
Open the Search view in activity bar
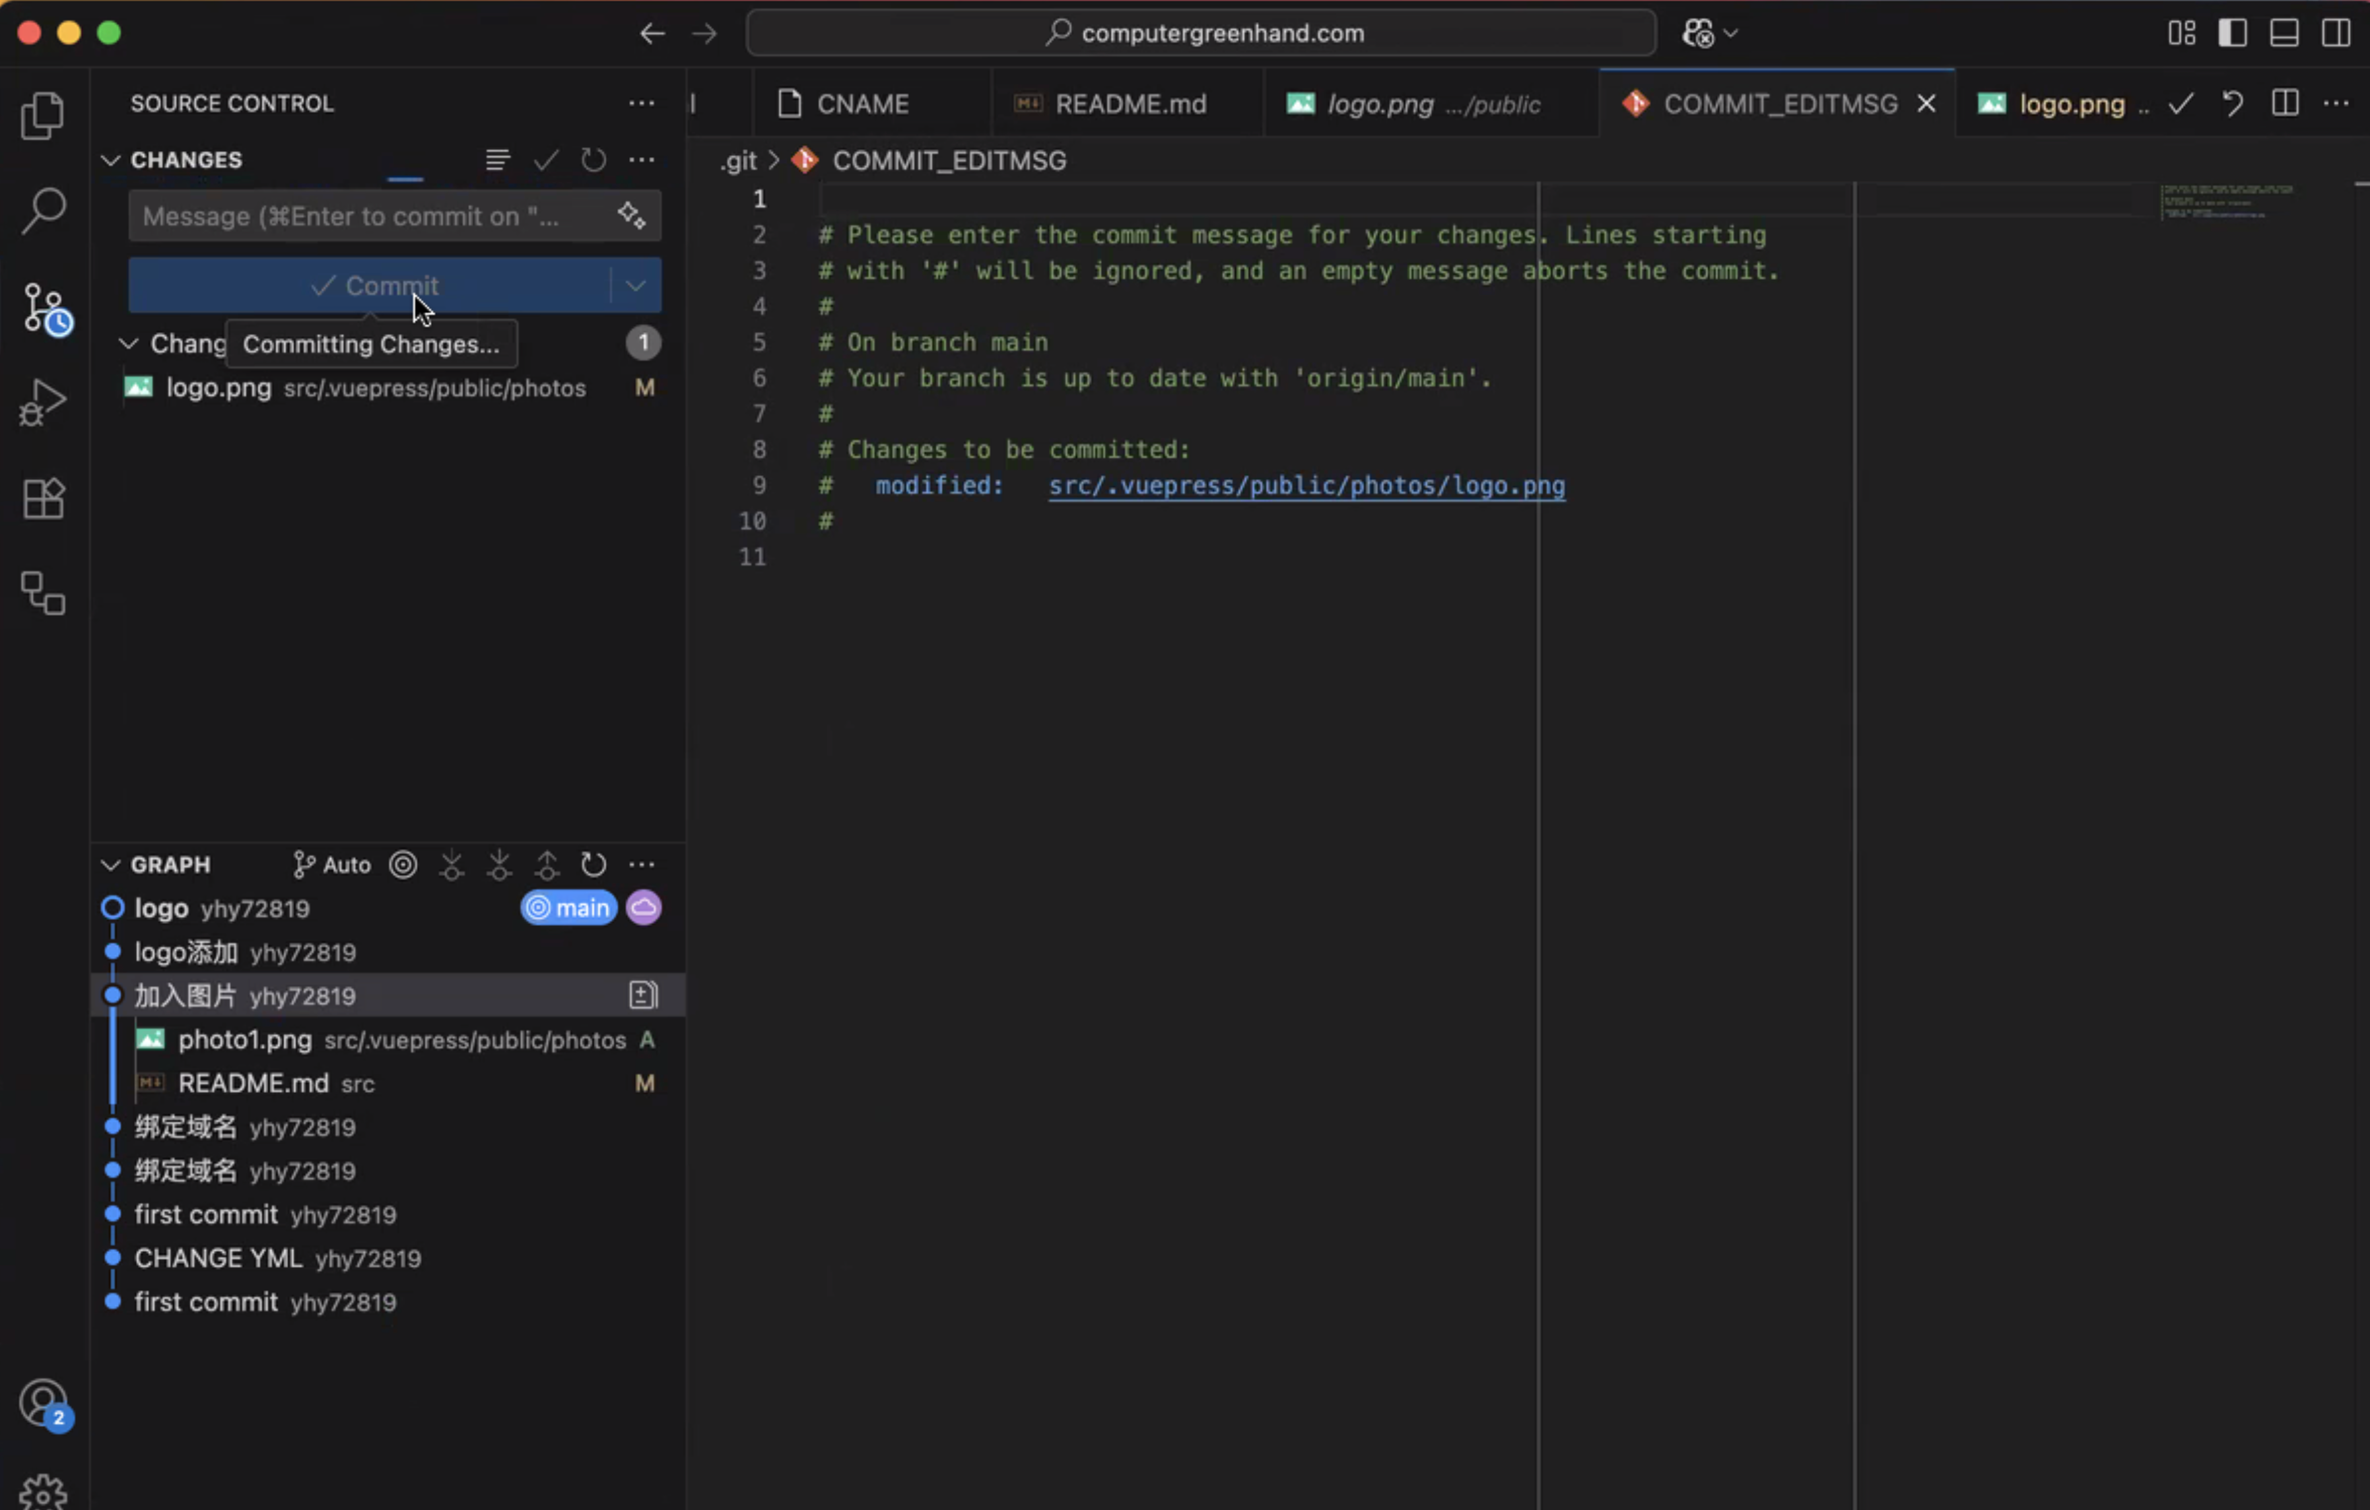pyautogui.click(x=44, y=211)
